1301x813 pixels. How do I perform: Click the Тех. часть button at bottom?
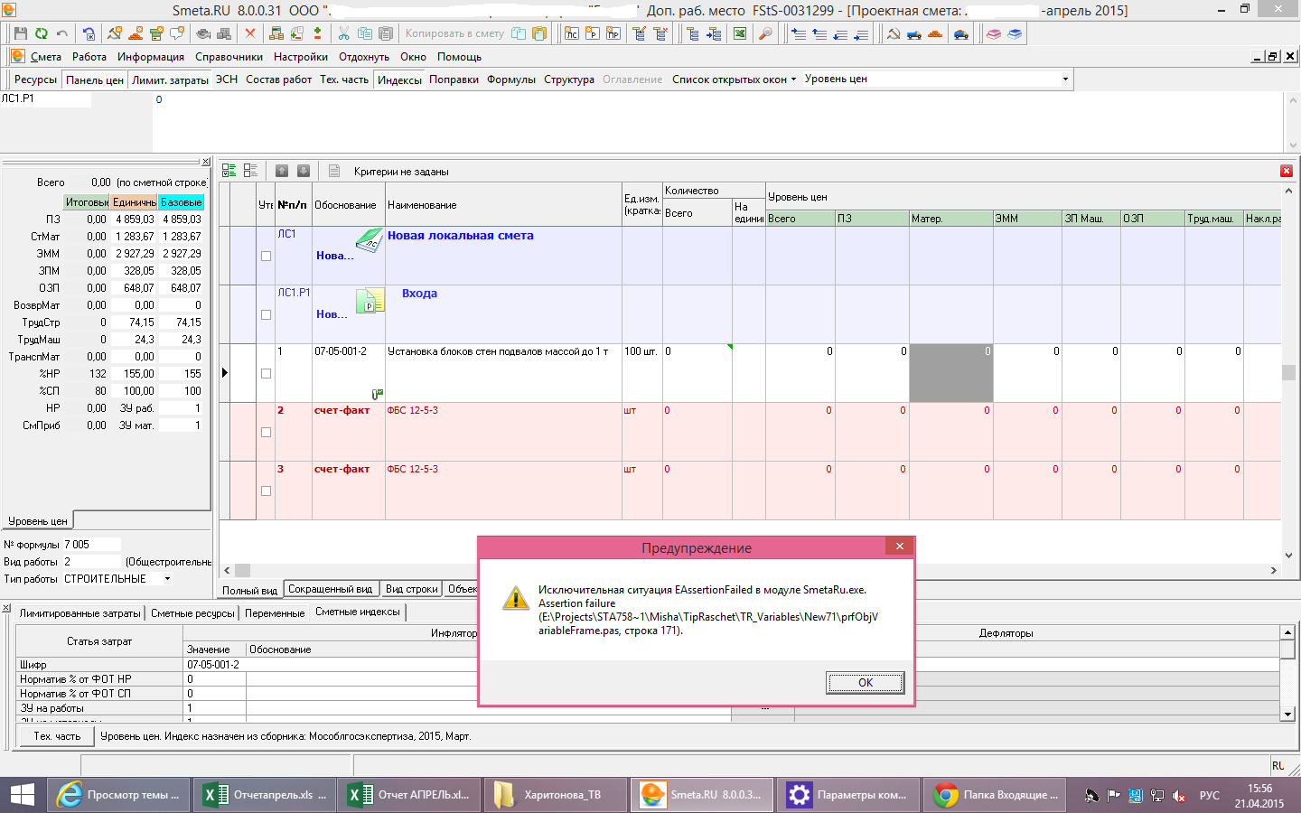pyautogui.click(x=57, y=736)
